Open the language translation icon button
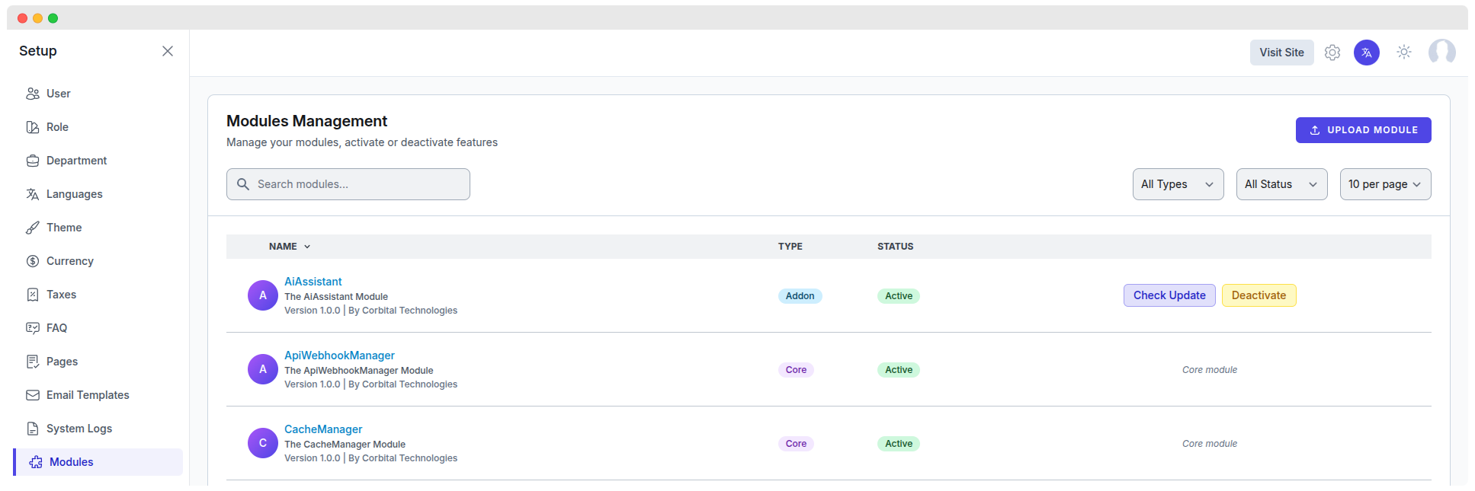The width and height of the screenshot is (1475, 491). [x=1367, y=53]
